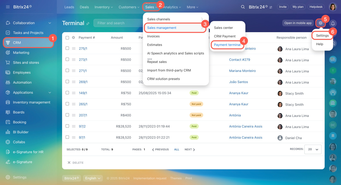Open grid settings gear in table header
The width and height of the screenshot is (341, 185).
click(x=74, y=38)
